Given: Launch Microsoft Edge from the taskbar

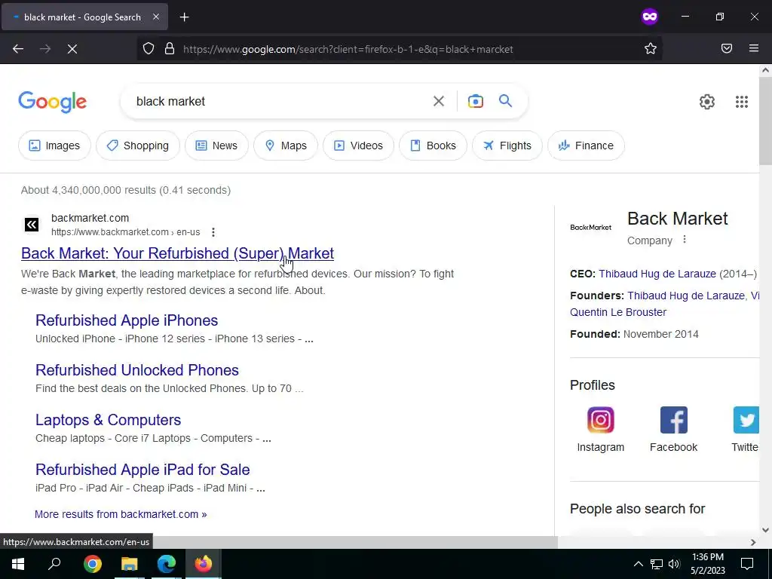Looking at the screenshot, I should (167, 564).
